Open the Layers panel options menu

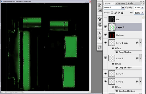142,4
